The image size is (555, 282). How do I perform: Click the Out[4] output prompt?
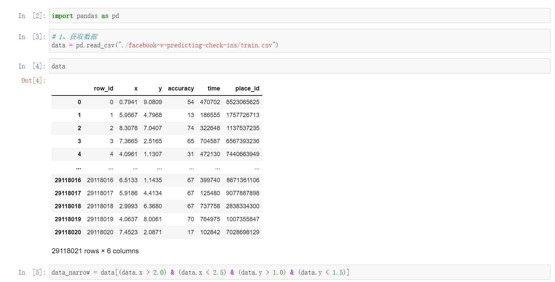coord(34,80)
